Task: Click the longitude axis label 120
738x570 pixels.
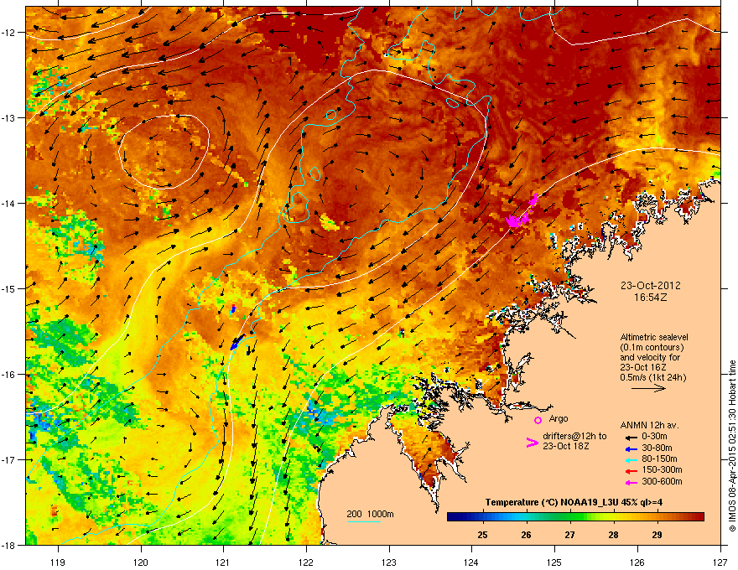Action: coord(141,562)
